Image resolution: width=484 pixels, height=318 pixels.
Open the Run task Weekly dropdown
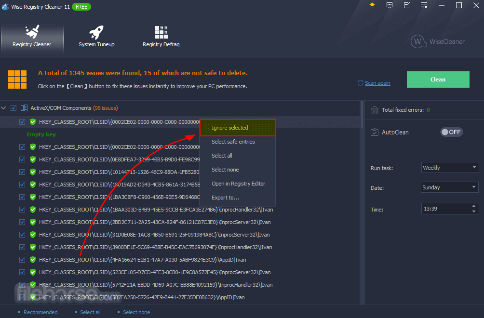(450, 168)
